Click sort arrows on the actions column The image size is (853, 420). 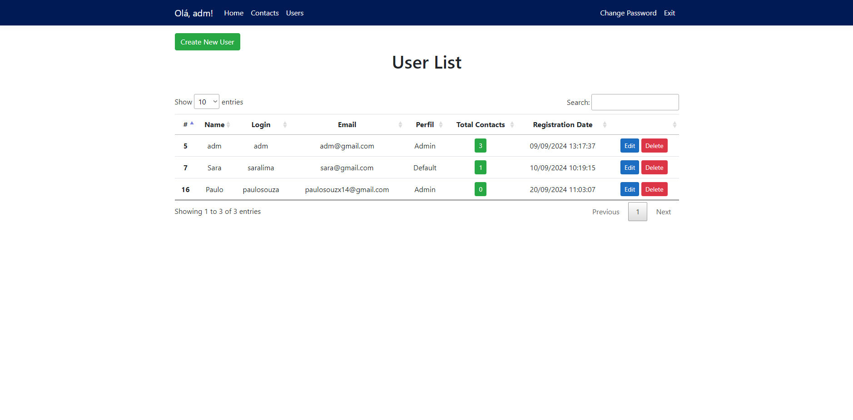(x=674, y=125)
